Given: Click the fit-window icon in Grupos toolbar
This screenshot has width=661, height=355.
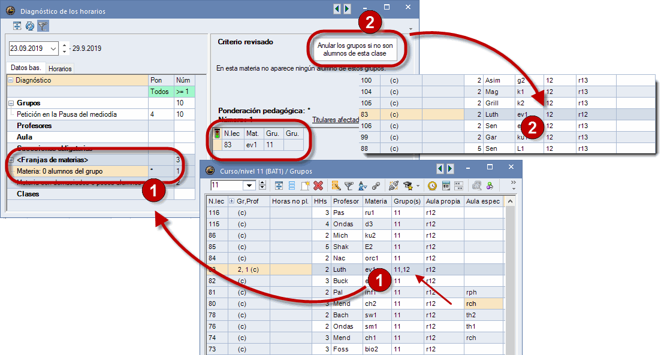Looking at the screenshot, I should [279, 186].
